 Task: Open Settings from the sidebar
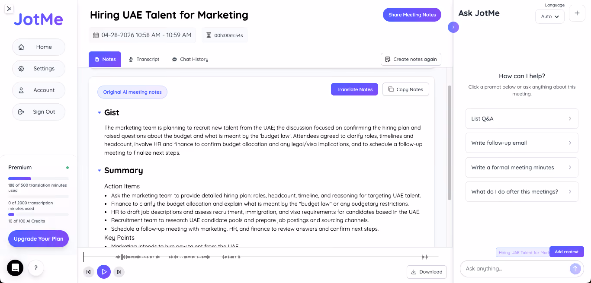click(39, 69)
